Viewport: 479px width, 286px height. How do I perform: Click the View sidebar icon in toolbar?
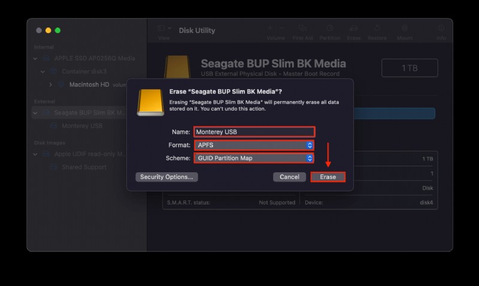pos(160,28)
